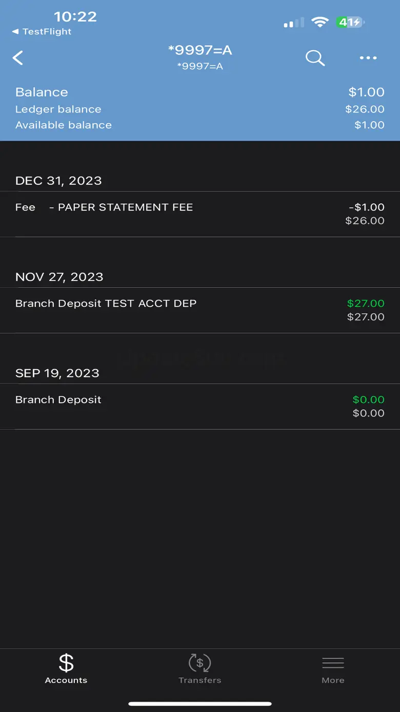Select the Available balance row
The image size is (400, 712).
[200, 125]
